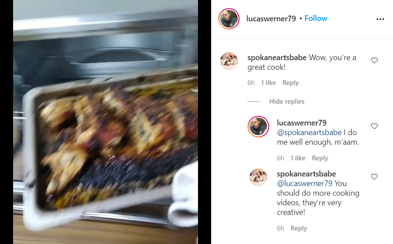Follow lucaswerner79
The height and width of the screenshot is (244, 393).
coord(316,18)
